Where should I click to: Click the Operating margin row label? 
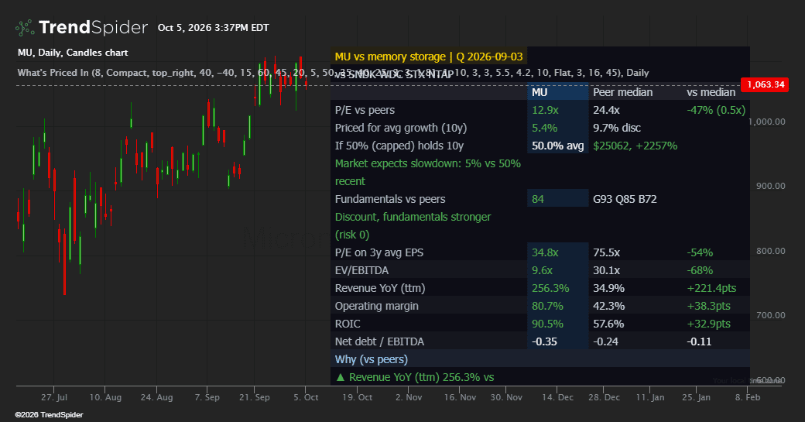(376, 306)
